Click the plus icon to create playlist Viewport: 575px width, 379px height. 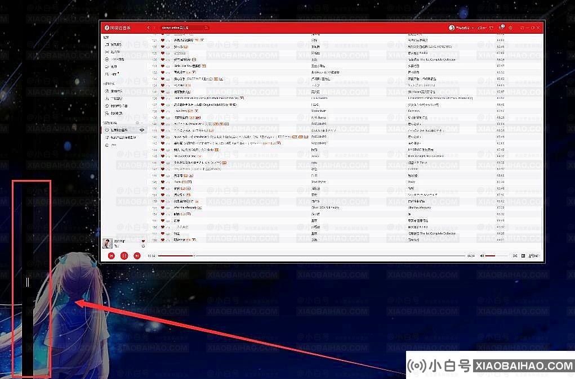click(137, 123)
